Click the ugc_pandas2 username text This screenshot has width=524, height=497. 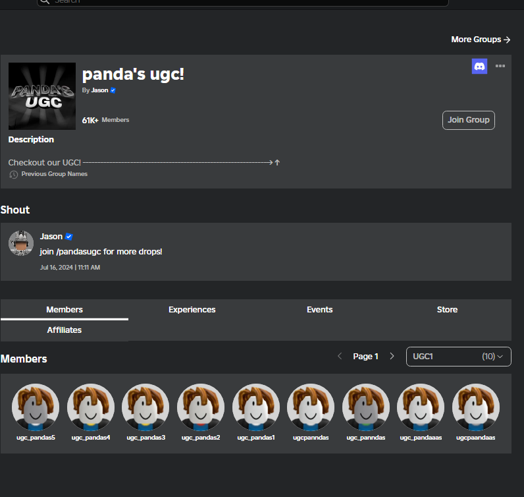[x=201, y=438]
